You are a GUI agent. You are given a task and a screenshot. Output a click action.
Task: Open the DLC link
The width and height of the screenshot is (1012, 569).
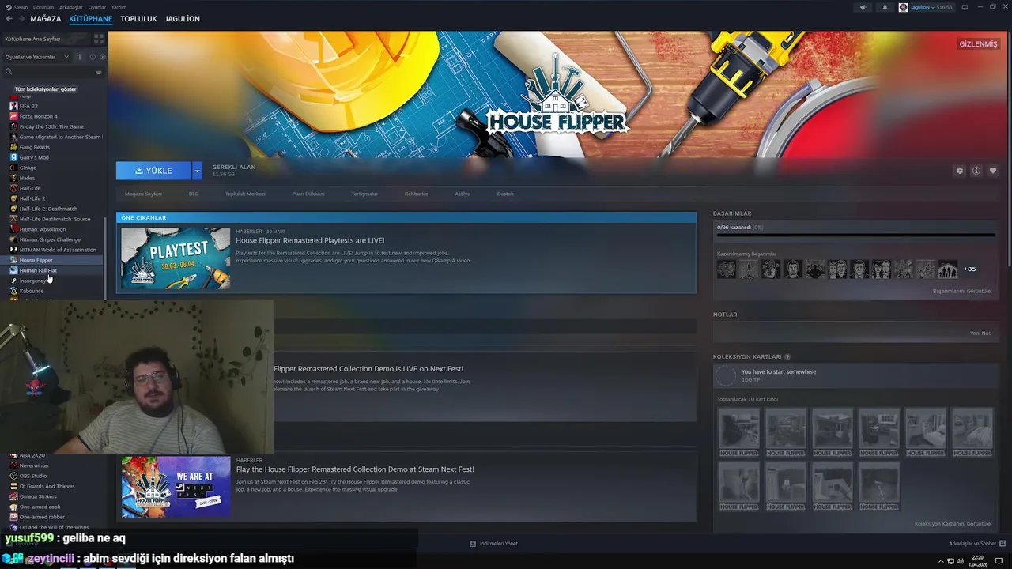click(x=194, y=194)
